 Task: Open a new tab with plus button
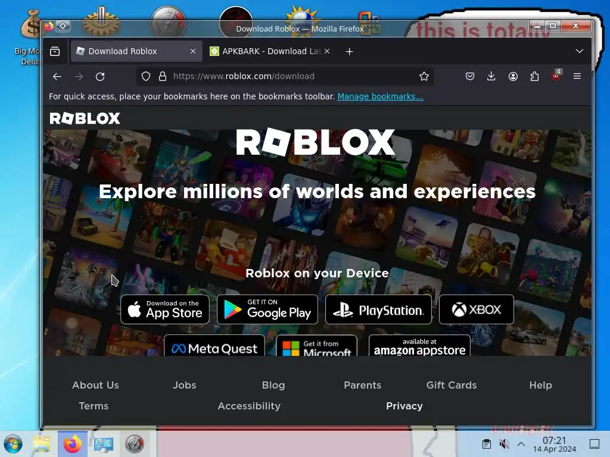click(349, 51)
